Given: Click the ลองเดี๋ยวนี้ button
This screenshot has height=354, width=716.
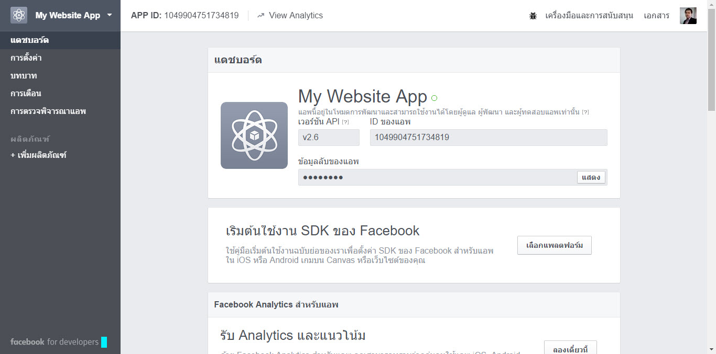Looking at the screenshot, I should pos(570,348).
